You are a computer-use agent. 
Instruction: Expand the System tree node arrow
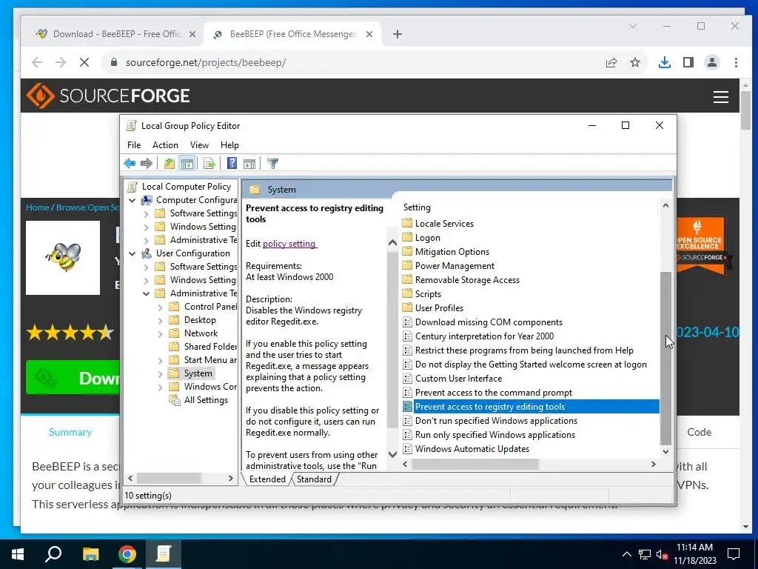(160, 373)
